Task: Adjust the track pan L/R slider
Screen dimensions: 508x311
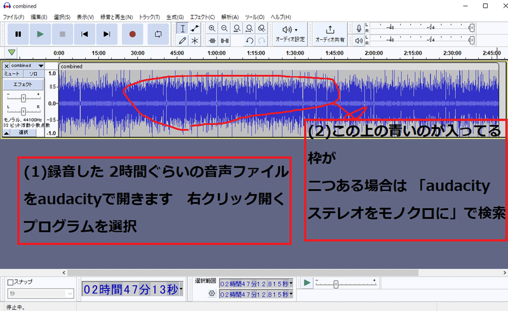Action: 23,112
